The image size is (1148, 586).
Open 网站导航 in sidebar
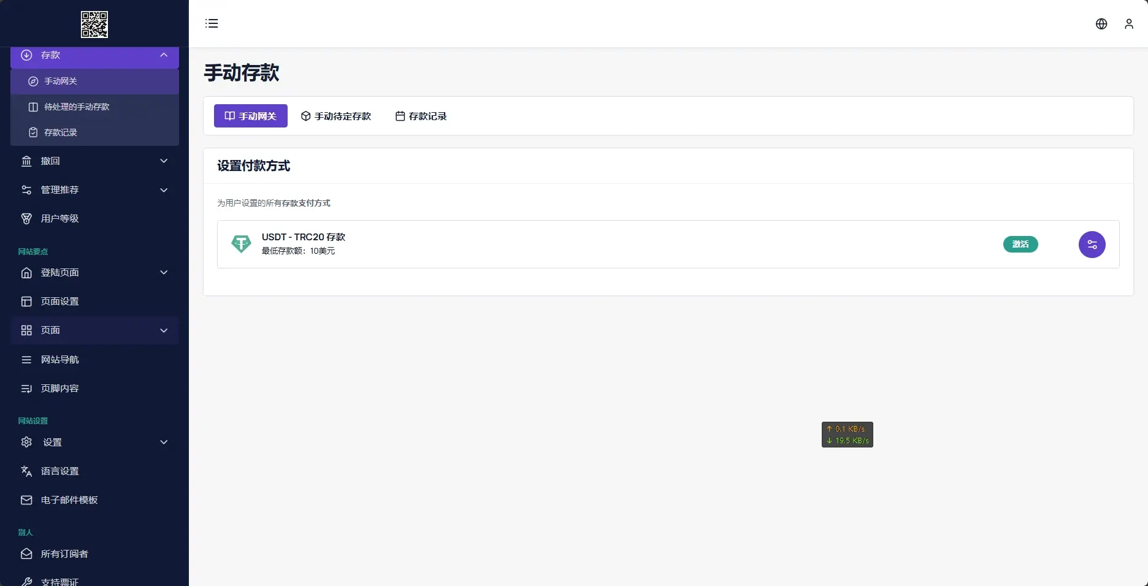(x=59, y=360)
